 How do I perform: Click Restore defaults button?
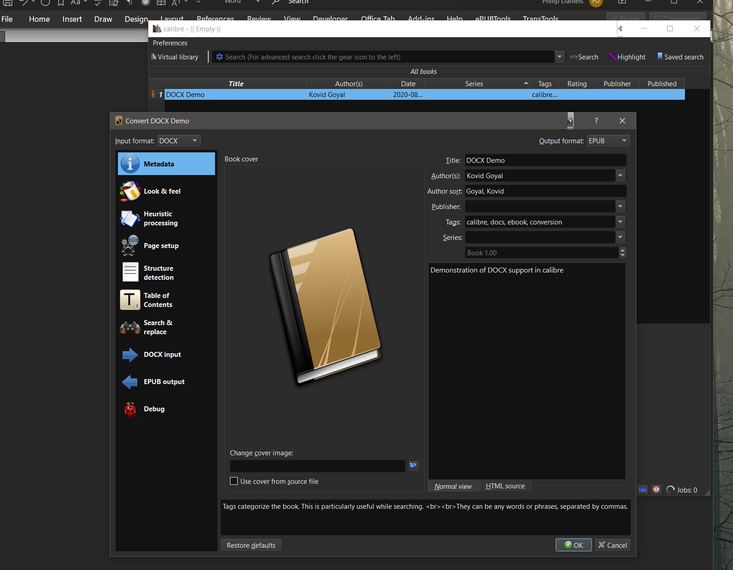pos(251,545)
